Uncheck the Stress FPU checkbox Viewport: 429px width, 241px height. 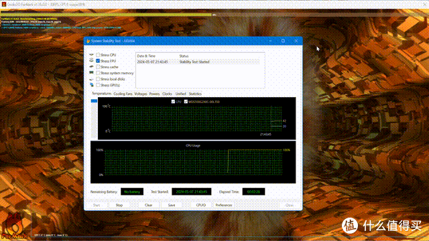(98, 61)
